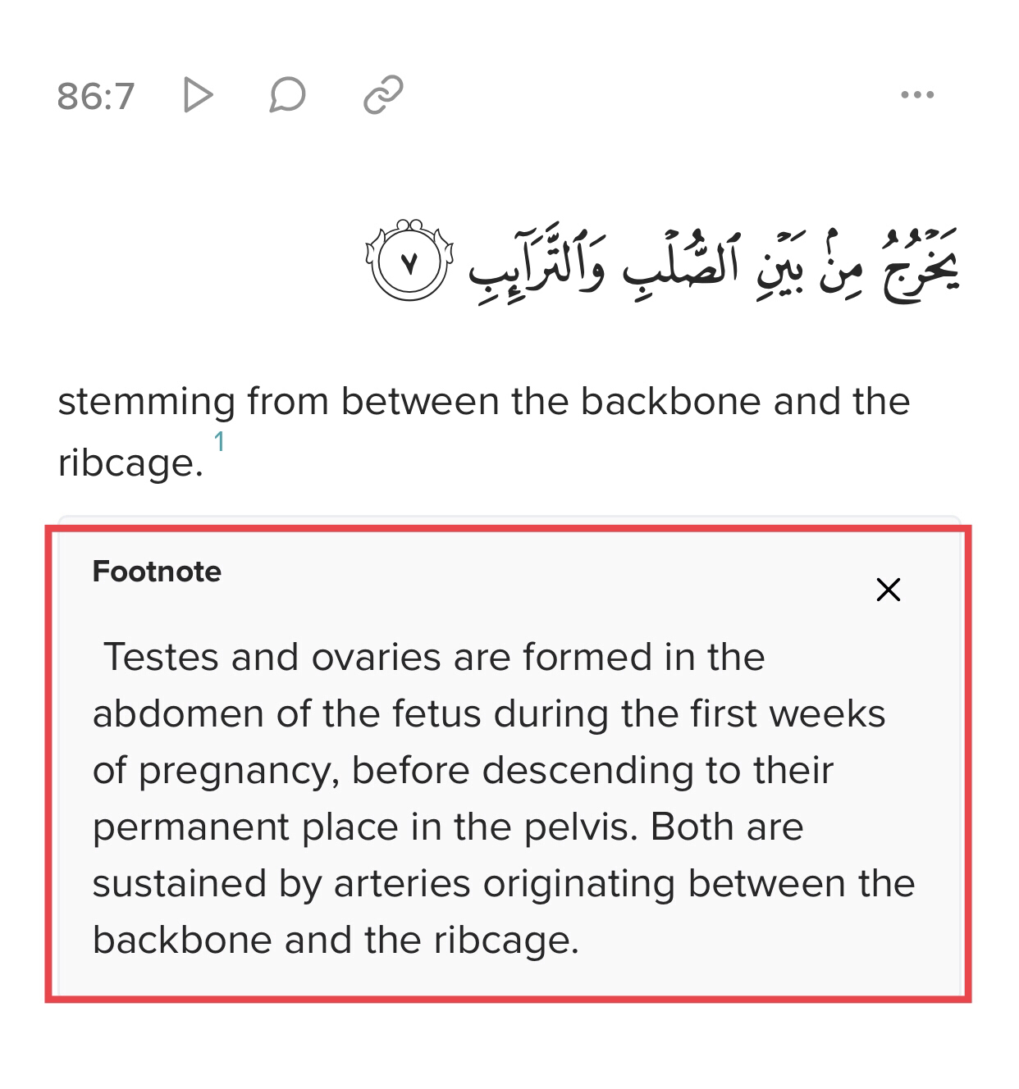This screenshot has width=1019, height=1089.
Task: Click footnote superscript 1 after ribcage
Action: pos(219,443)
